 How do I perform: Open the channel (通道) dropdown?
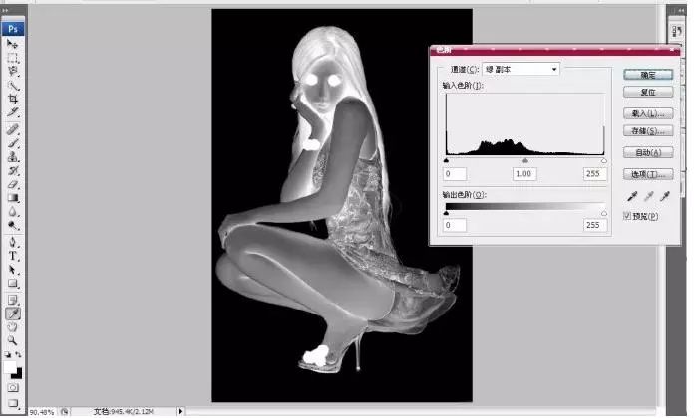pos(520,69)
